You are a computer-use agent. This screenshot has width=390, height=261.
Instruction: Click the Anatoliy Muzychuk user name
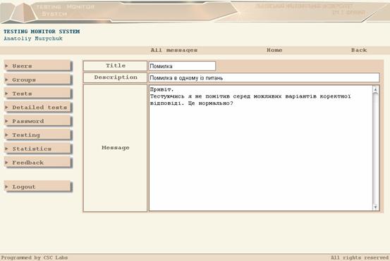(x=33, y=39)
